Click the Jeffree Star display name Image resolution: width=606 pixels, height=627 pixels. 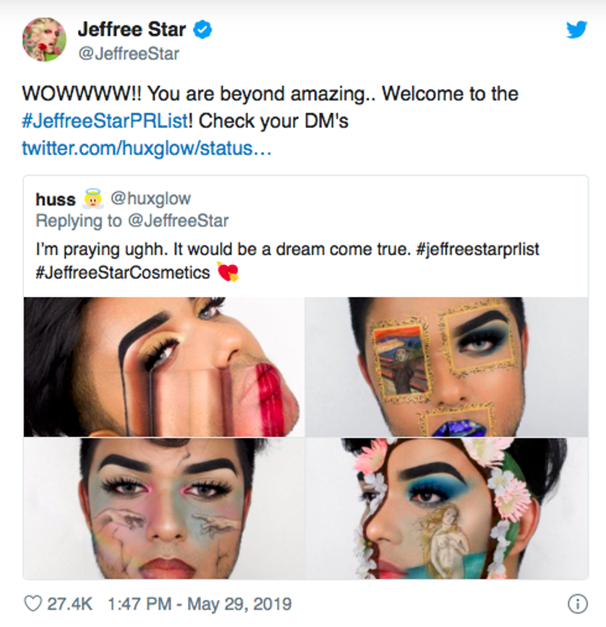point(132,29)
